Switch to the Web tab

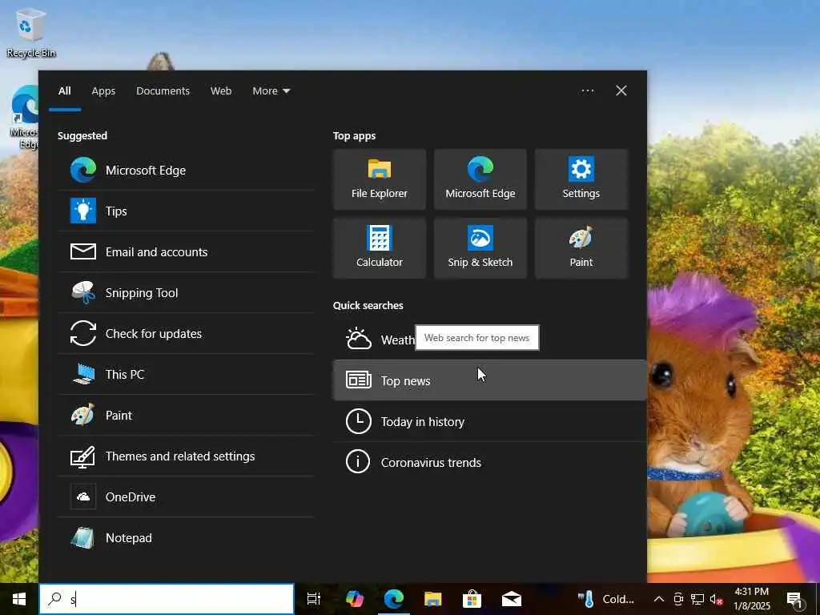(x=221, y=91)
